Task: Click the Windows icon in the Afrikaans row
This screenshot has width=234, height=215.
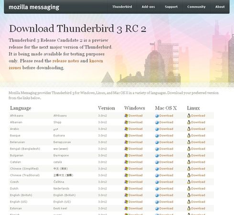Action: pos(126,115)
